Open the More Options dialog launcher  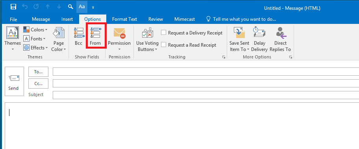(291, 57)
